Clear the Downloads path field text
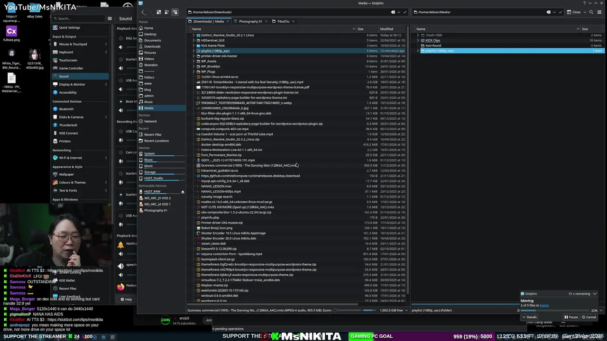This screenshot has height=341, width=607. click(393, 12)
